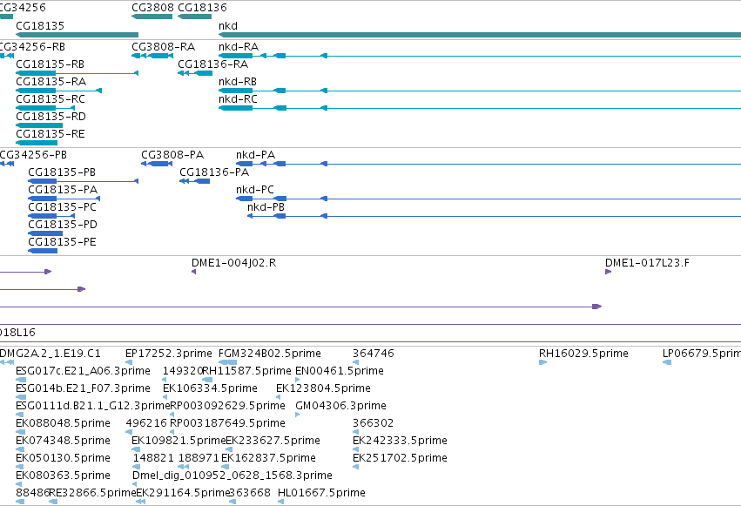Screen dimensions: 741x506
Task: Click the CG18136 gene arrow glyph
Action: 195,17
